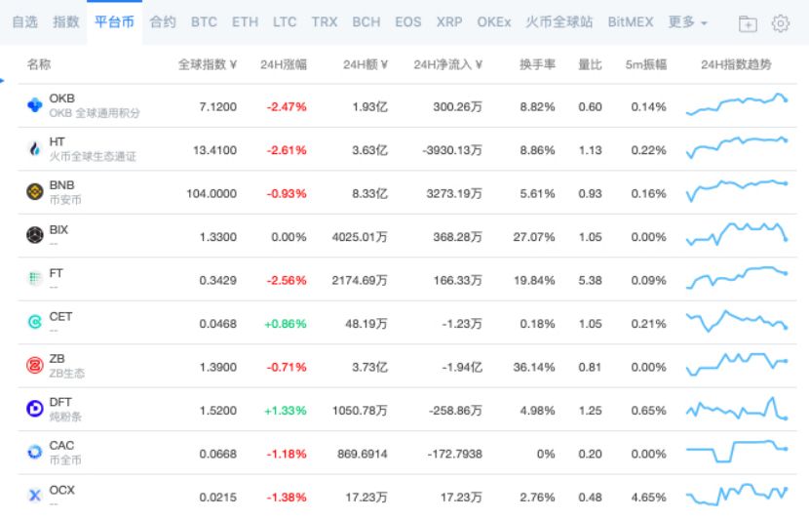Open the OKEx tab
This screenshot has height=518, width=809.
point(494,22)
